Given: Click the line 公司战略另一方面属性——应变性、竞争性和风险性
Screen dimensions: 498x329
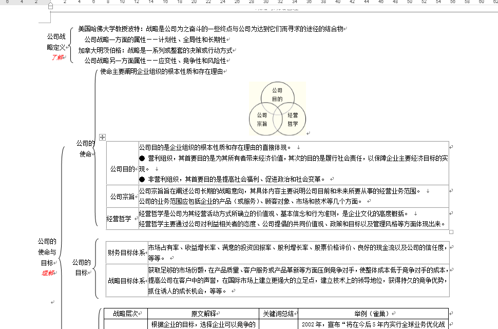Looking at the screenshot, I should tap(156, 61).
